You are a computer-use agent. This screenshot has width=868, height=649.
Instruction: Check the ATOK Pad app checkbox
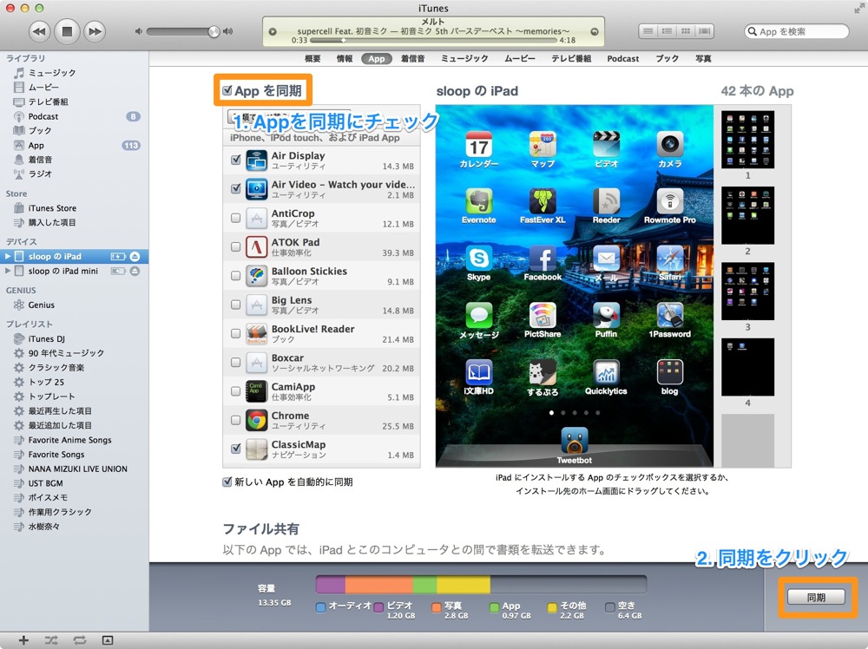(236, 246)
